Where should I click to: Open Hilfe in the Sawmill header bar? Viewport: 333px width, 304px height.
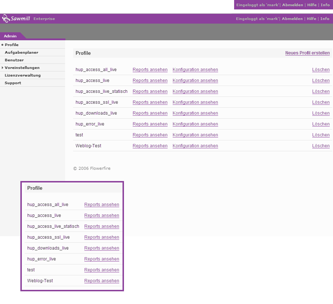point(311,19)
